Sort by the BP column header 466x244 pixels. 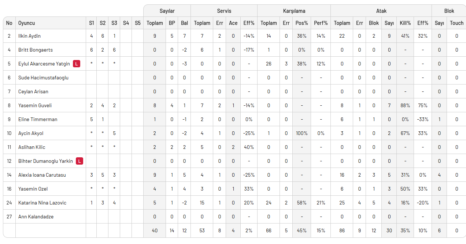pyautogui.click(x=172, y=23)
